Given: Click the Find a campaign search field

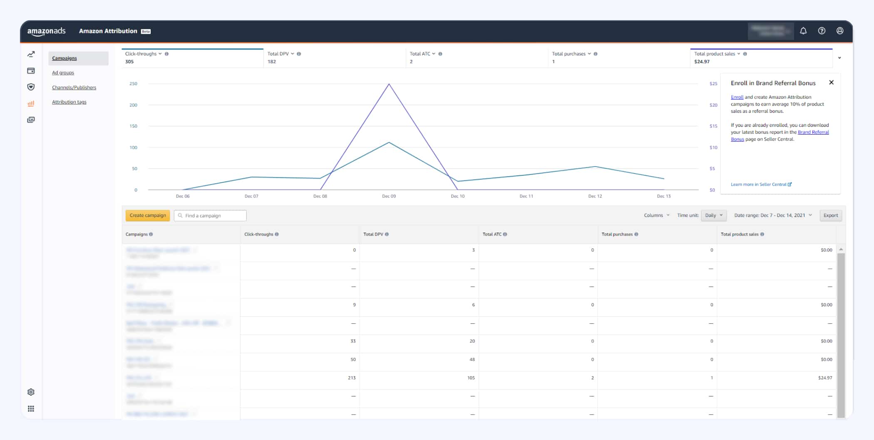Looking at the screenshot, I should [210, 216].
